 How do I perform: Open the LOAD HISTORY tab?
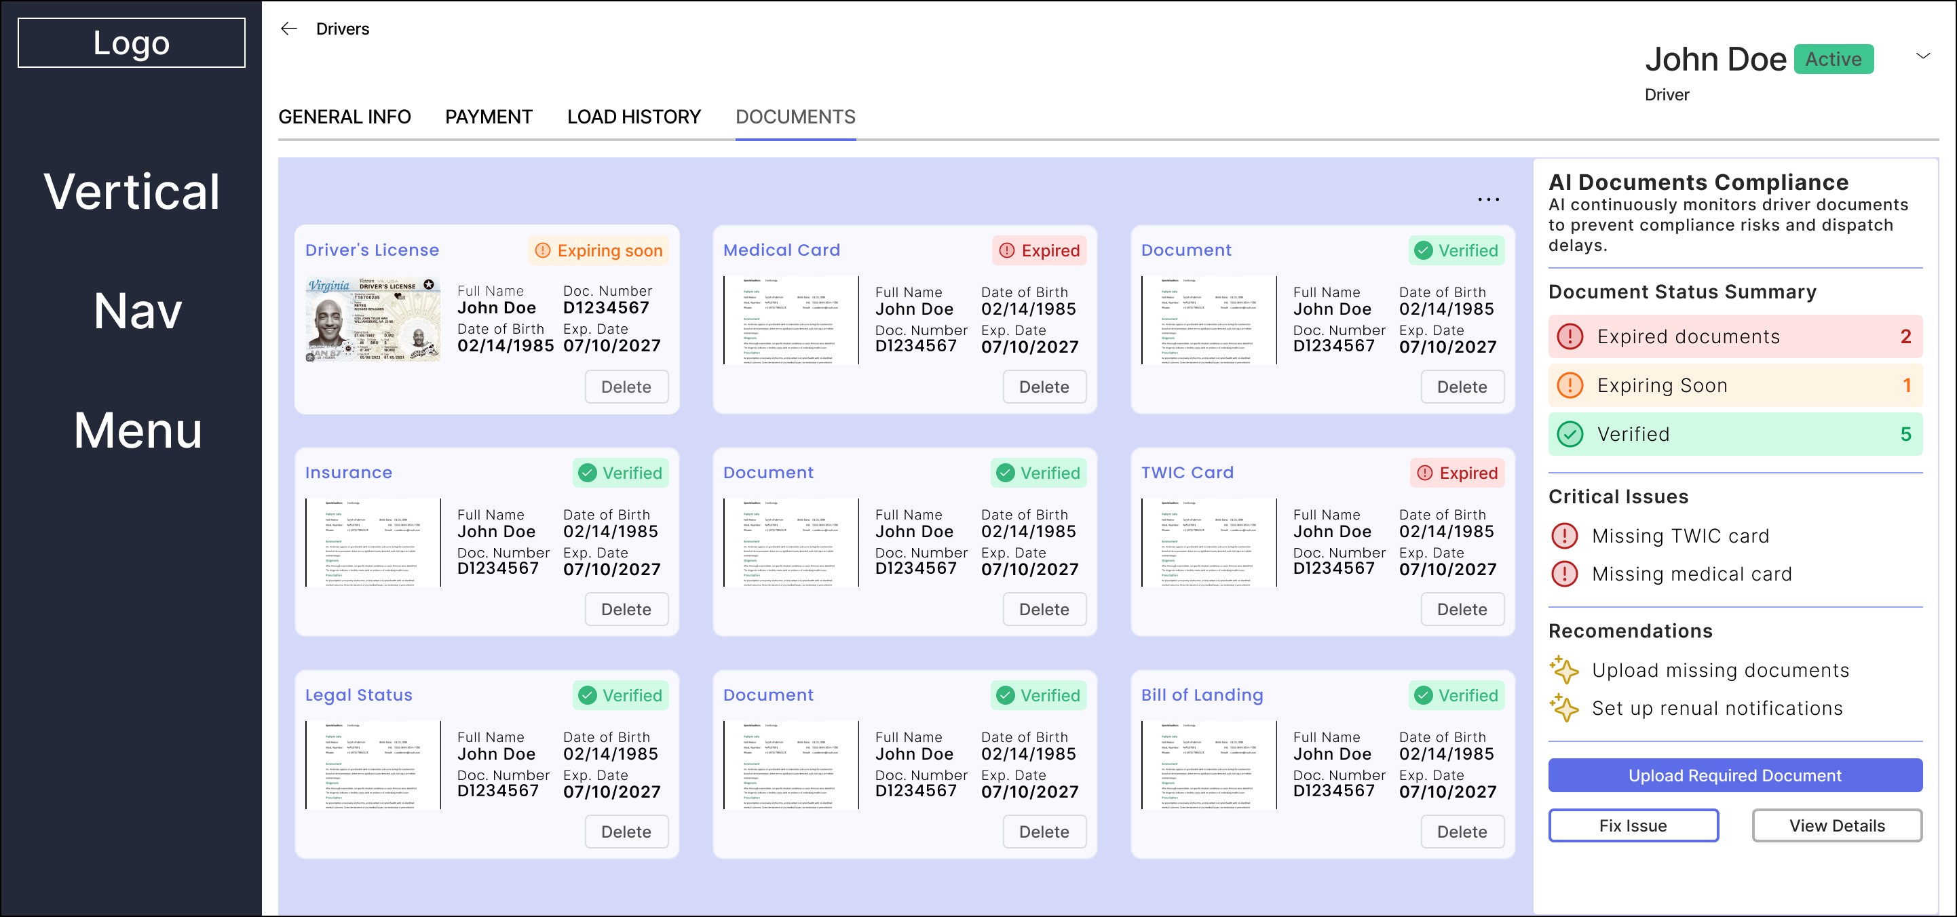tap(634, 117)
